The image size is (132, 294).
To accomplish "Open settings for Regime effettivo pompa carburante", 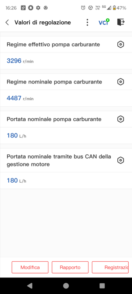I will (121, 44).
